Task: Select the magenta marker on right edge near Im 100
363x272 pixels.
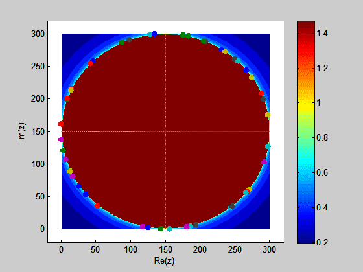Action: pyautogui.click(x=264, y=162)
